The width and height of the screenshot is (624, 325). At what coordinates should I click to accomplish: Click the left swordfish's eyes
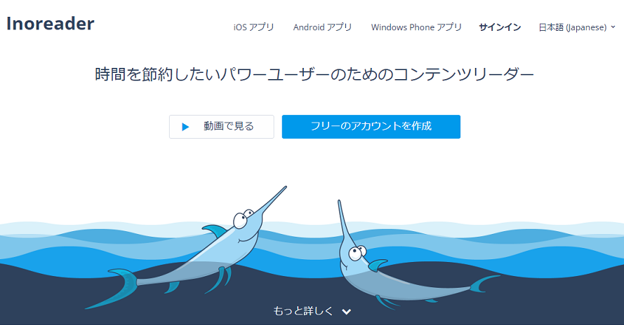tap(243, 219)
